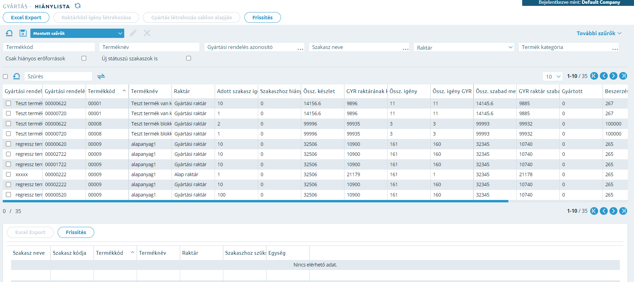Viewport: 634px width, 282px height.
Task: Click the Excel Export button at top
Action: 26,18
